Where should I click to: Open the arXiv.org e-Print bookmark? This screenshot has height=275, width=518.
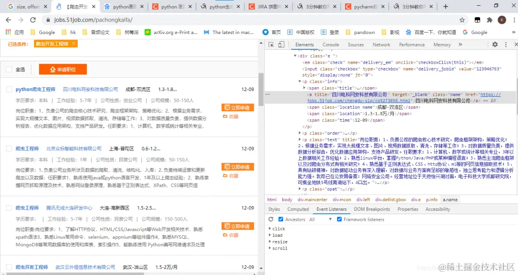[x=171, y=32]
